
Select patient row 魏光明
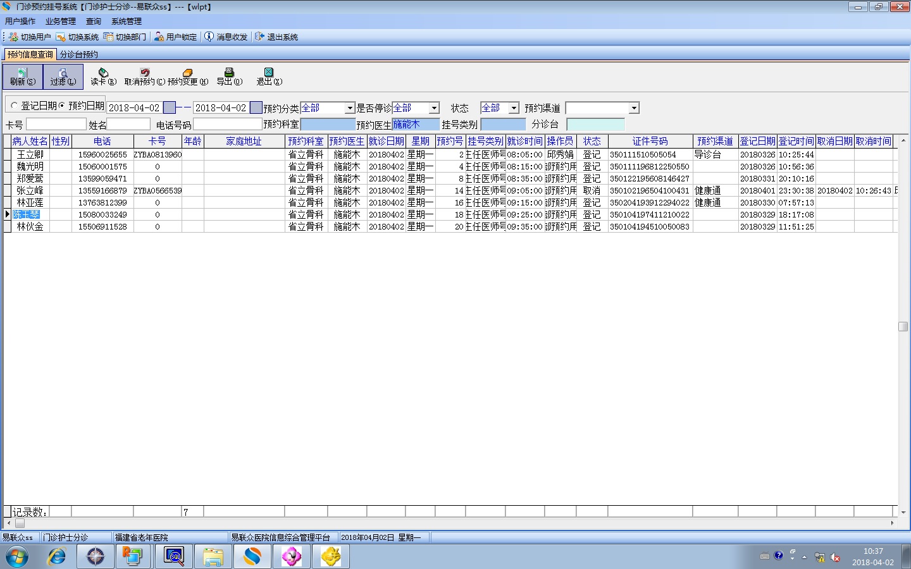click(450, 166)
